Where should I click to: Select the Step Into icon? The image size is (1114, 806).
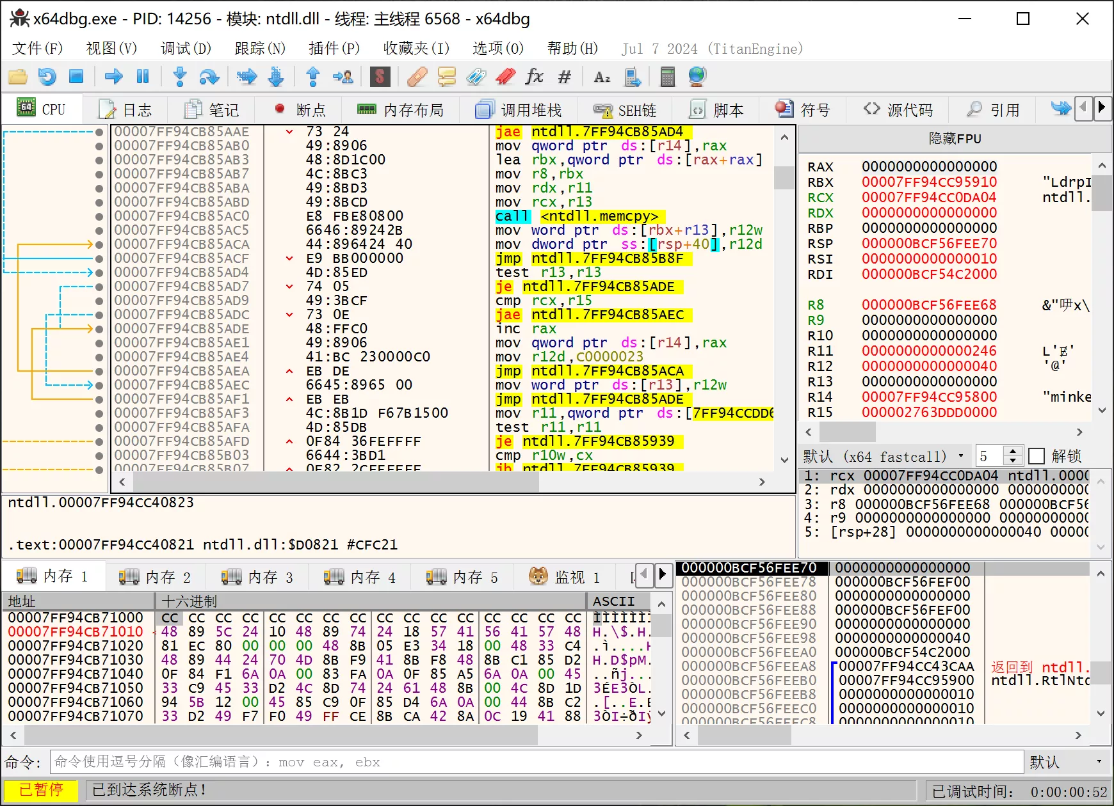pos(180,77)
